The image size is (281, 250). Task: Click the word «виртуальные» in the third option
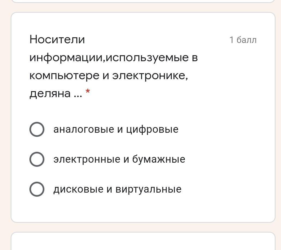(148, 189)
